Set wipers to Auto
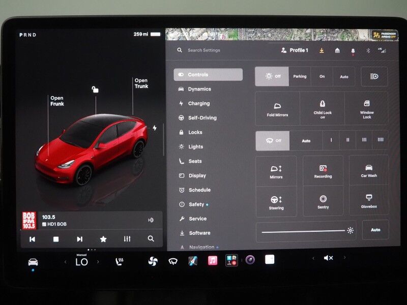 (306, 141)
